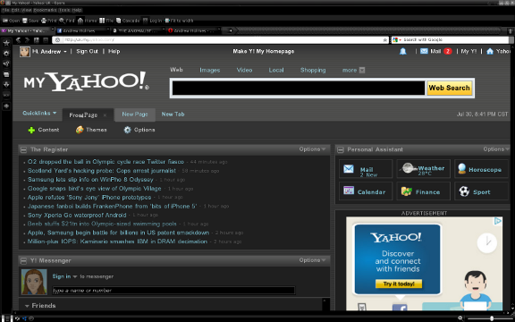Open Weather in Personal Assistant
515x322 pixels.
tap(423, 169)
